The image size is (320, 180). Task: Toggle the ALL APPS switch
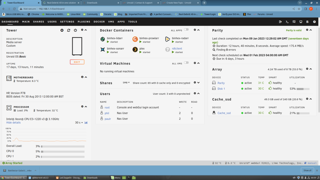[x=186, y=29]
